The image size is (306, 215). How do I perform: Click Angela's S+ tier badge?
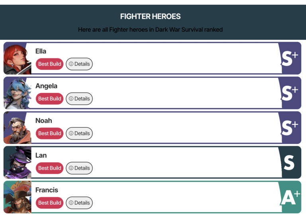pos(290,93)
